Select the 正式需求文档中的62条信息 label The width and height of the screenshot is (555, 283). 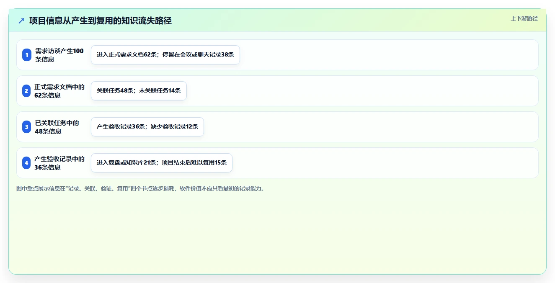click(59, 91)
